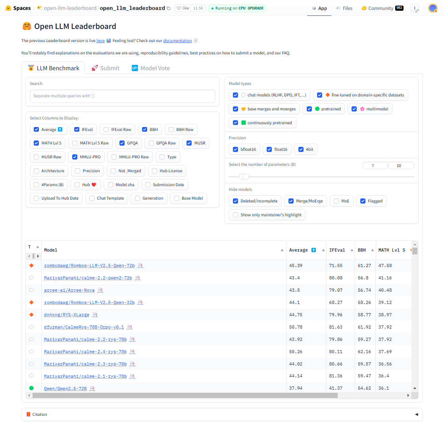Screen dimensions: 444x425
Task: Open the three-dot options menu
Action: click(x=415, y=8)
